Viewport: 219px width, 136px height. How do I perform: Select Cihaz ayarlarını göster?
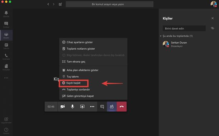click(93, 42)
